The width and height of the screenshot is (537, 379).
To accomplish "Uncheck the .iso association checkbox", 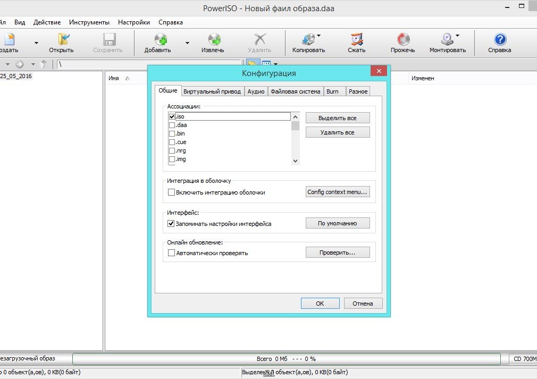I will click(172, 117).
